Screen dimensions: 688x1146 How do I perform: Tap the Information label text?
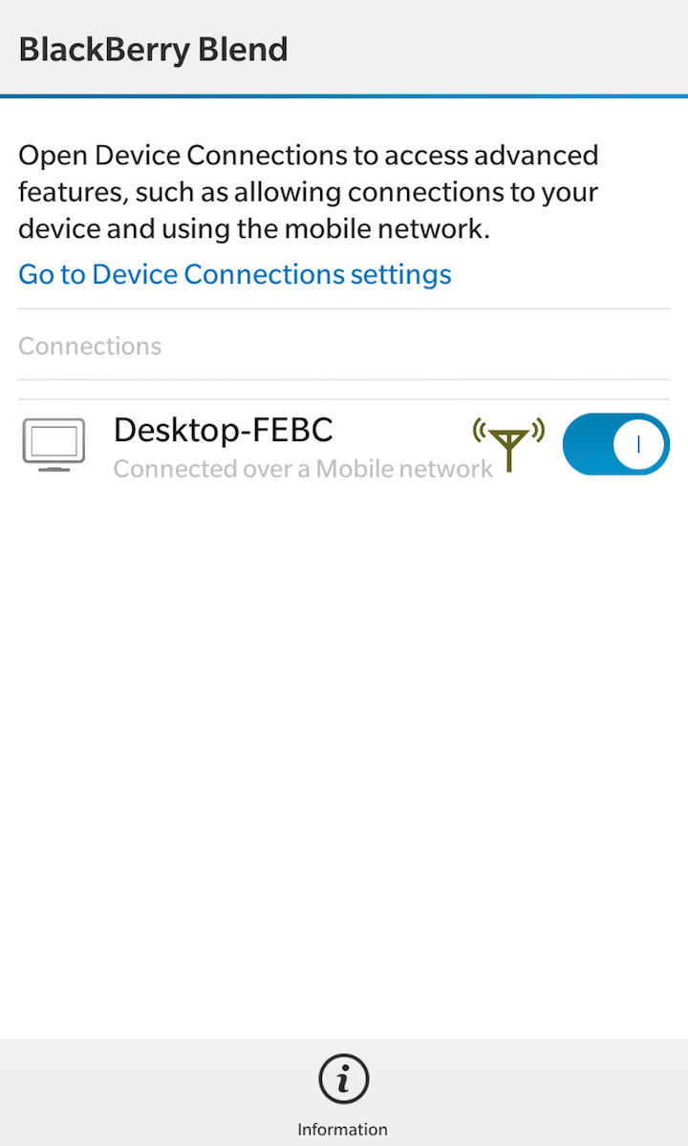coord(343,1129)
